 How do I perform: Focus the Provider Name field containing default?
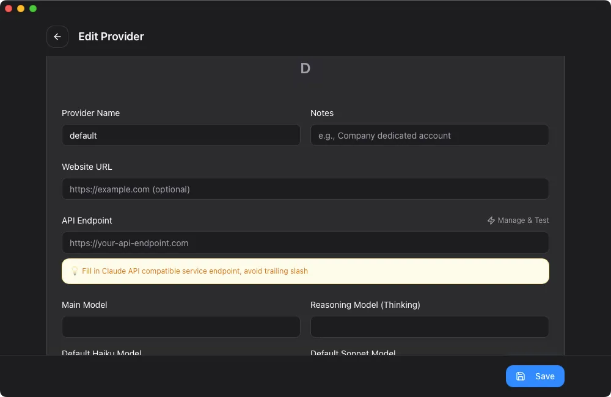(x=181, y=136)
